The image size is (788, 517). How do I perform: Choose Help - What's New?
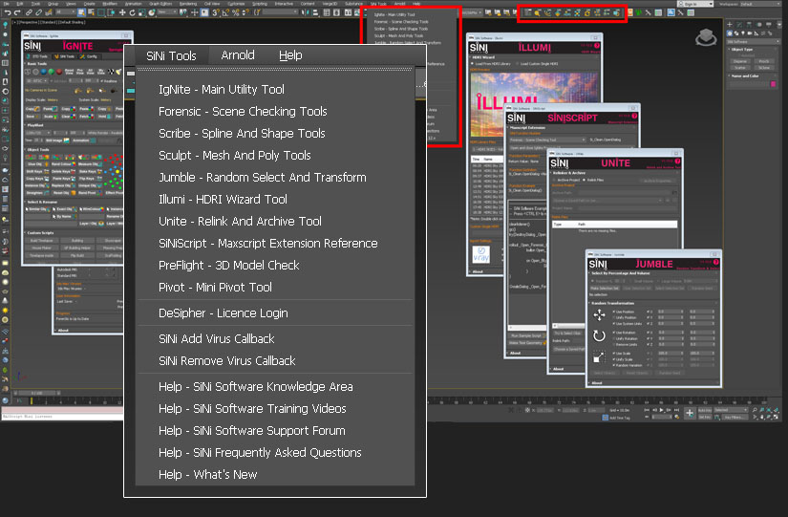coord(207,475)
